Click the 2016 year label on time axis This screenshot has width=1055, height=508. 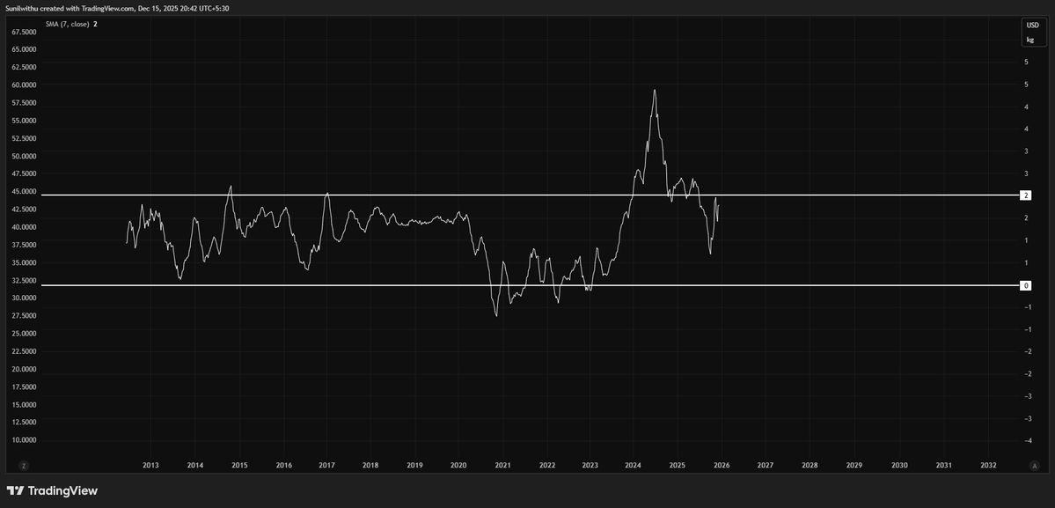coord(284,465)
